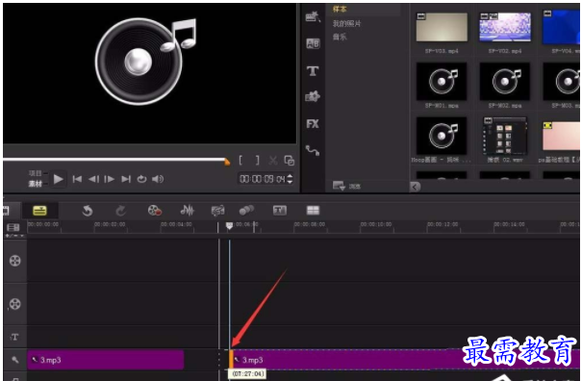
Task: Set Mark-out with the right bracket
Action: click(x=257, y=161)
